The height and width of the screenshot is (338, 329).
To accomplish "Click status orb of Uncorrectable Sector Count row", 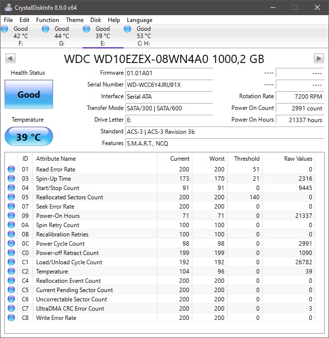I will (11, 299).
